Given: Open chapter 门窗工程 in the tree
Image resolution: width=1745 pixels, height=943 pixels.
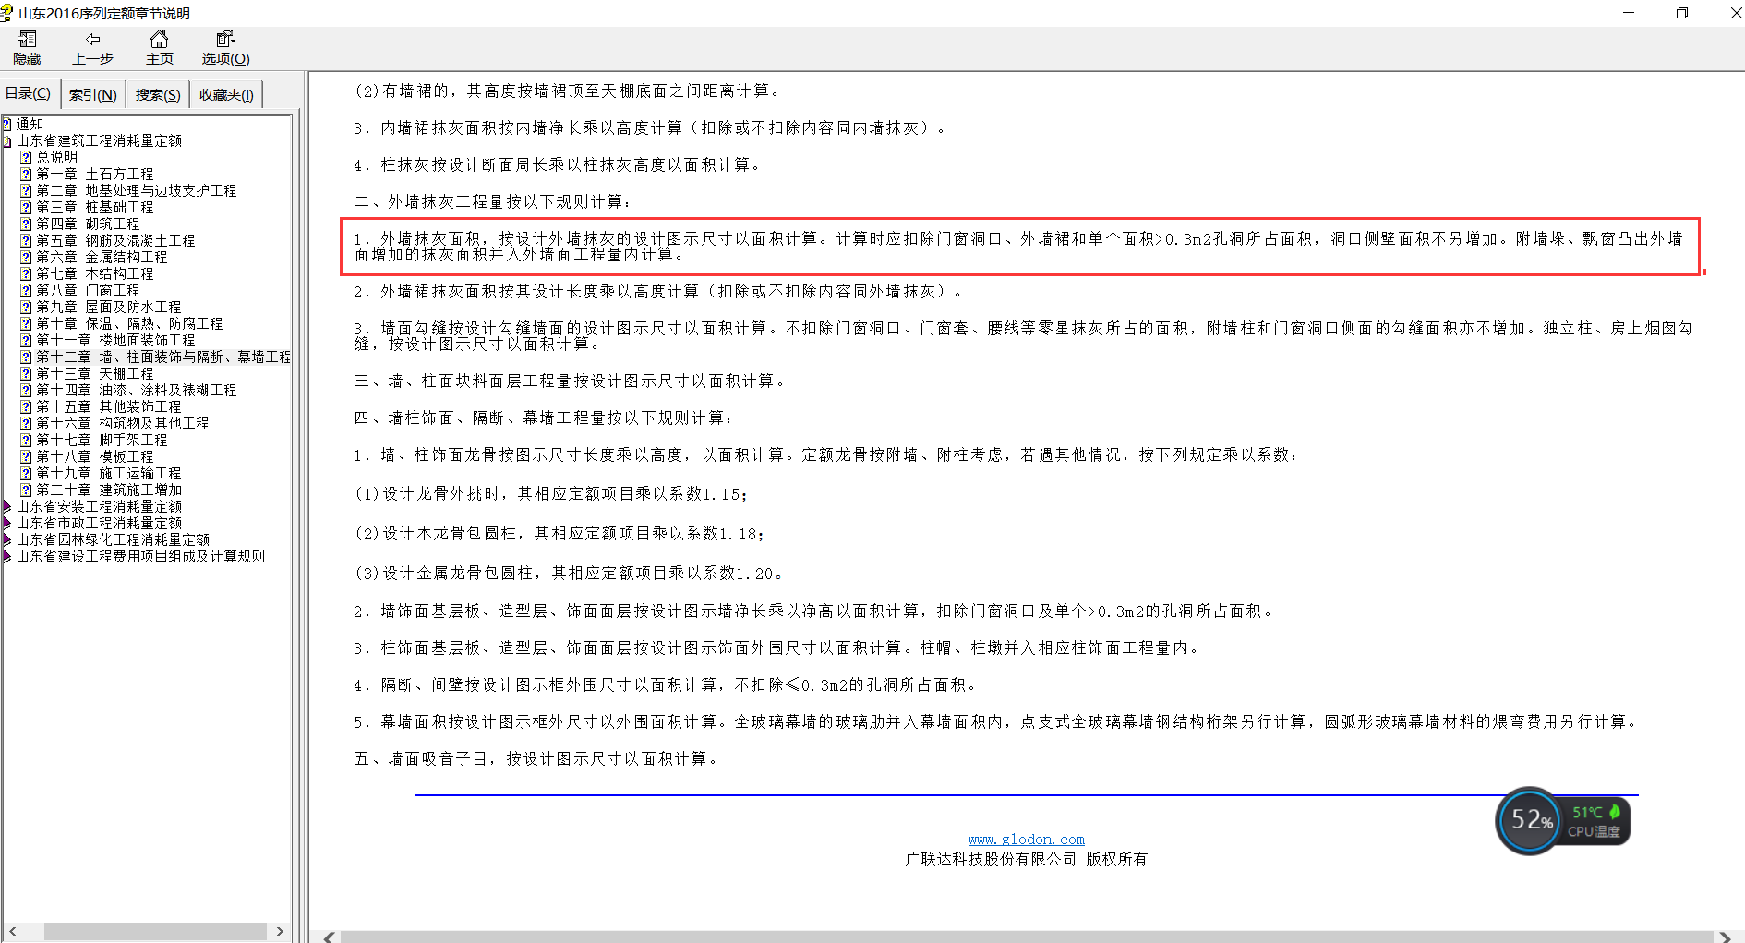Looking at the screenshot, I should pyautogui.click(x=88, y=290).
